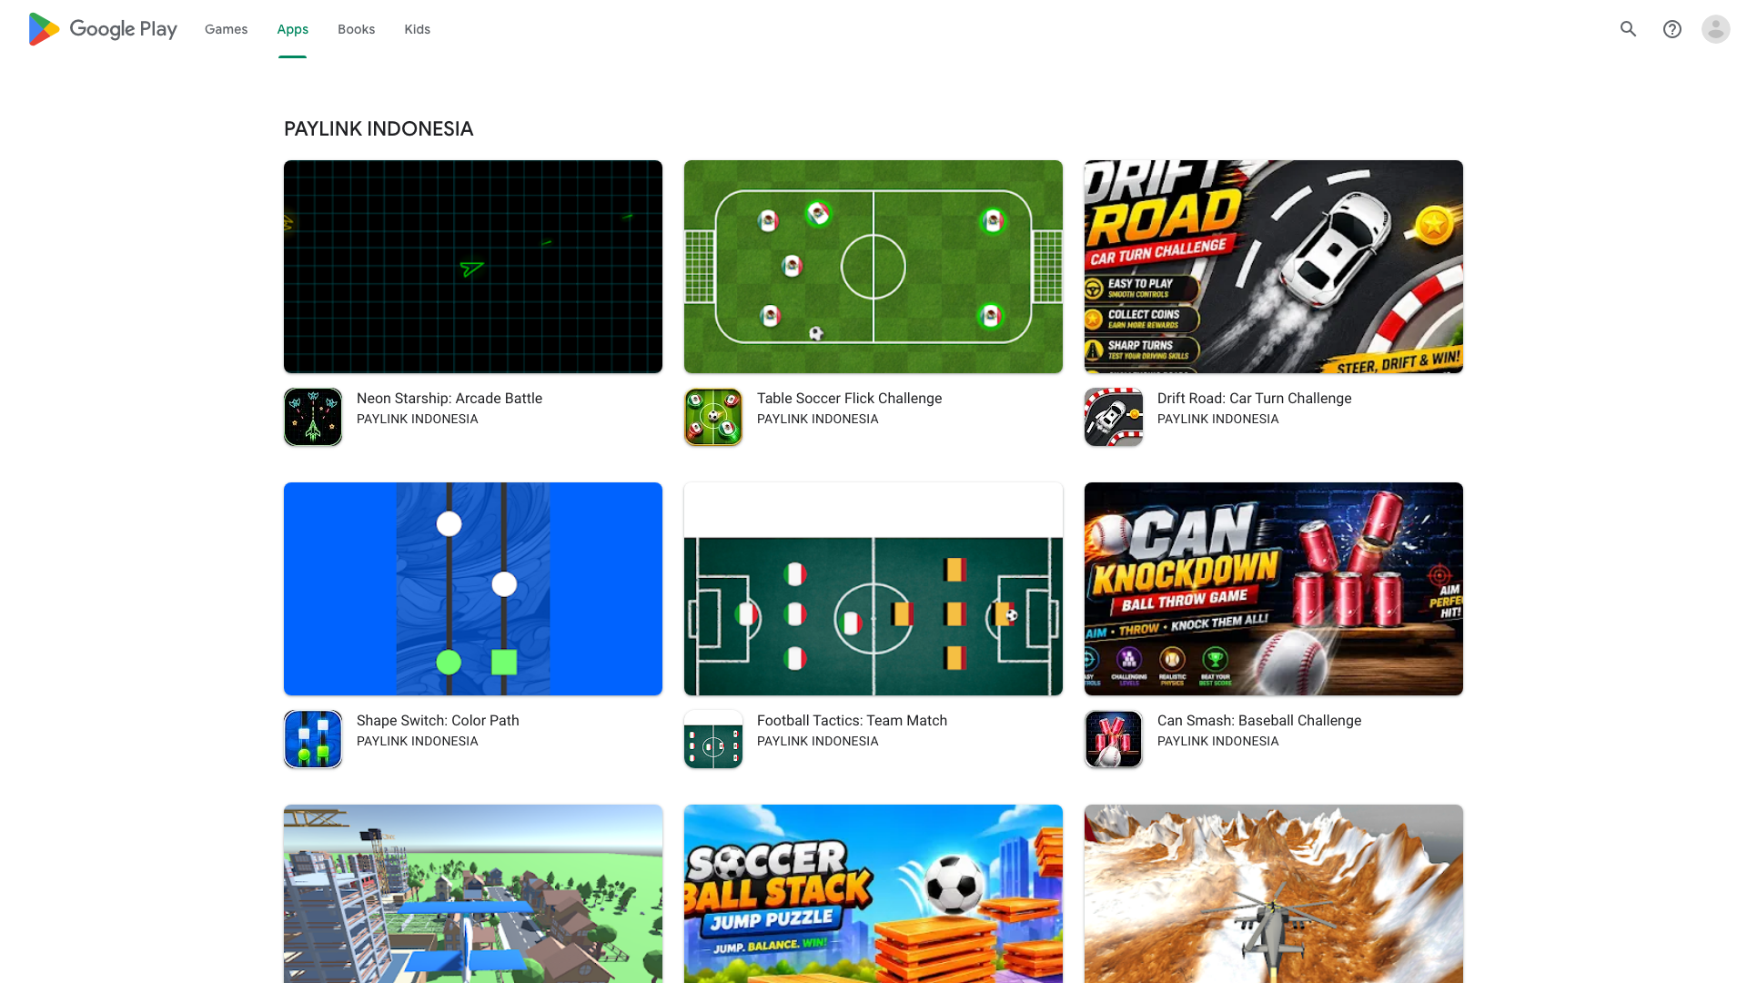Open the Shape Switch app icon

[x=313, y=739]
